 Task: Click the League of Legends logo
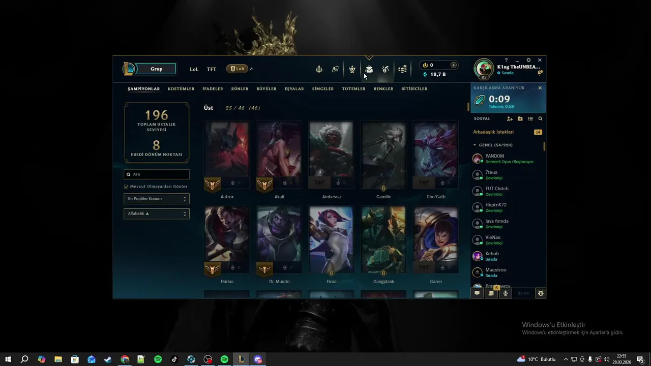[x=129, y=69]
